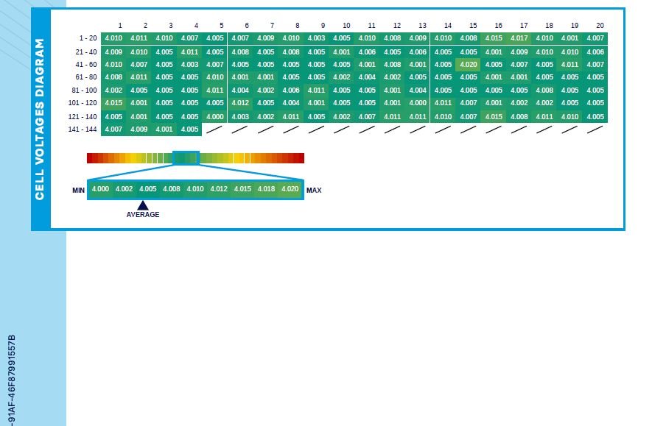Screen dimensions: 652x426
Task: Click the AVERAGE text label
Action: [143, 215]
